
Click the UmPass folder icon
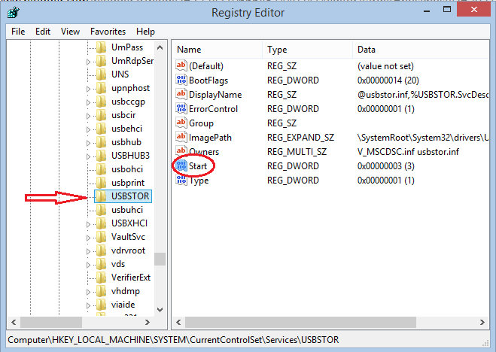[x=101, y=47]
